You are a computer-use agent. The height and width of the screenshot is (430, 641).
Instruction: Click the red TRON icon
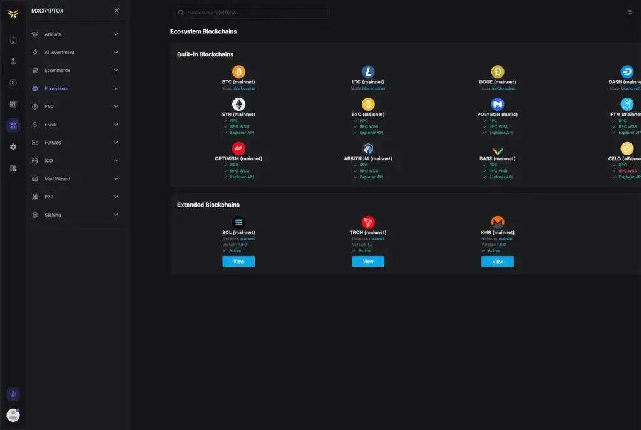368,222
